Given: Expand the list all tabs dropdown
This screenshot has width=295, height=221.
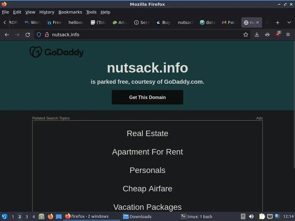Looking at the screenshot, I should (x=289, y=22).
